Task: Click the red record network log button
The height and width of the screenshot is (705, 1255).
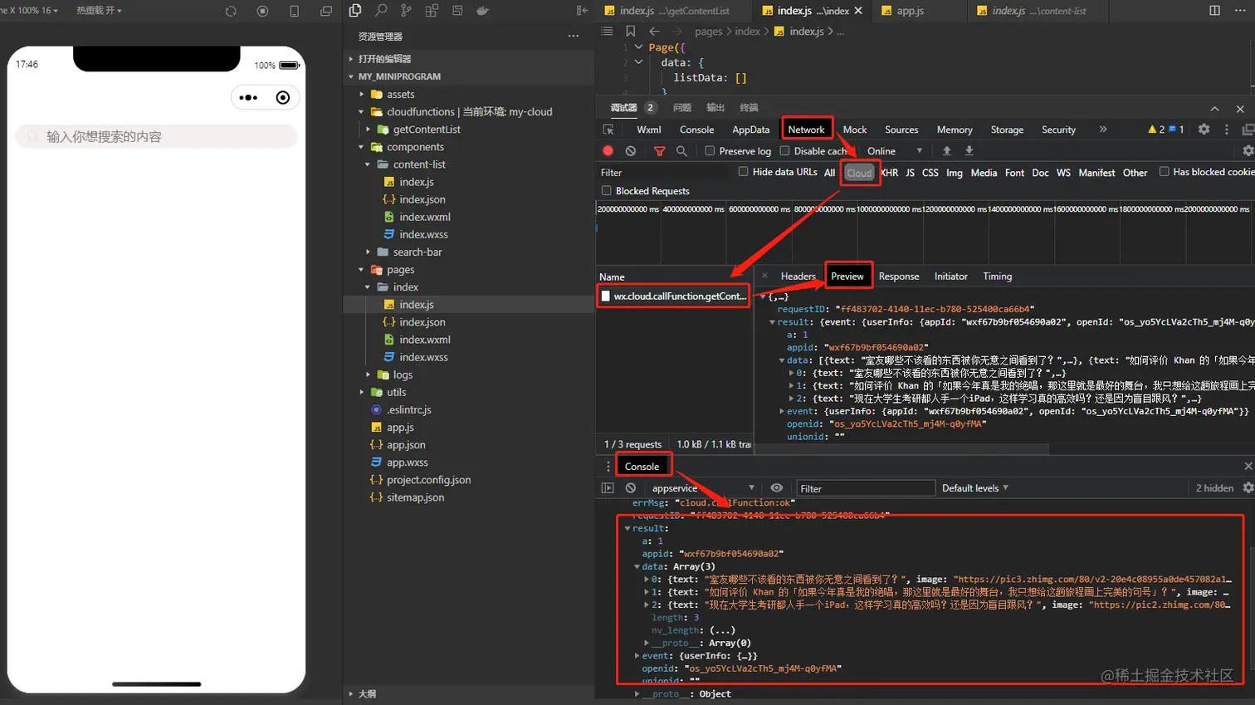Action: 608,151
